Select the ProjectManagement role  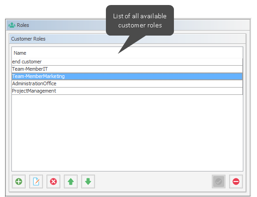[x=127, y=91]
